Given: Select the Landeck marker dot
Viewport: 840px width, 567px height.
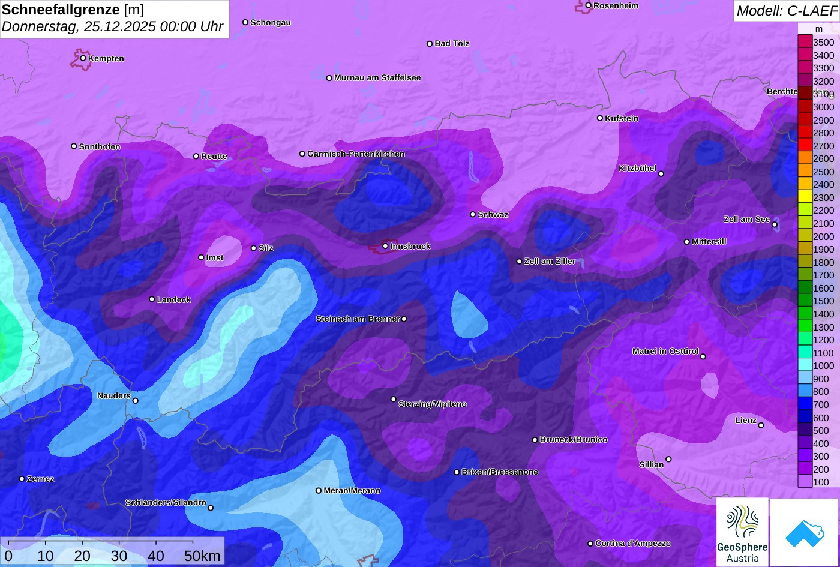Looking at the screenshot, I should coord(152,299).
